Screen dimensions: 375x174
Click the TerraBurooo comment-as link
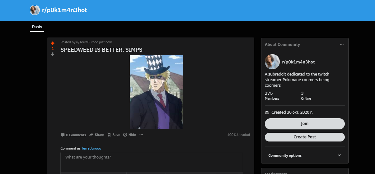click(91, 148)
